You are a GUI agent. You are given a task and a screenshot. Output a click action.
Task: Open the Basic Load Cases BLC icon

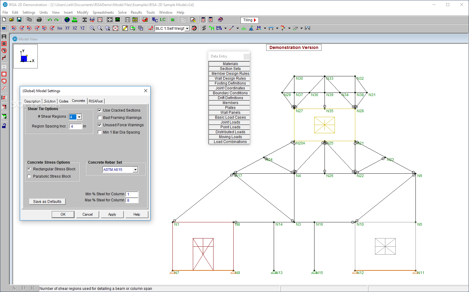point(155,20)
